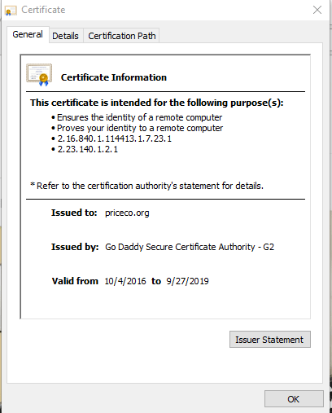
Task: Click the 'Valid from' label
Action: pos(75,281)
